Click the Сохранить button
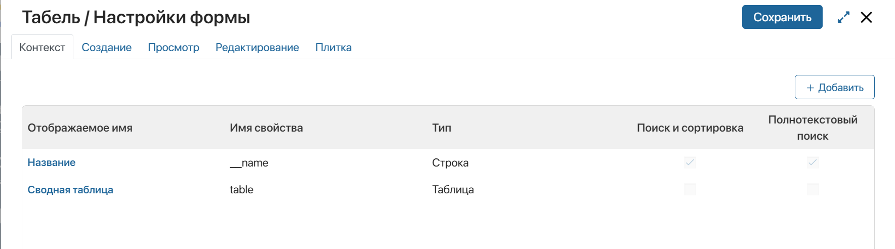 click(782, 17)
